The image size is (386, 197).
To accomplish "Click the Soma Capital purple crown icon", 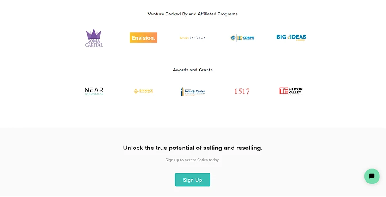I will (x=94, y=34).
